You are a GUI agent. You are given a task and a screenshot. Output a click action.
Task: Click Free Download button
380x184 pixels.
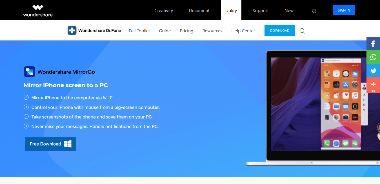tap(51, 144)
